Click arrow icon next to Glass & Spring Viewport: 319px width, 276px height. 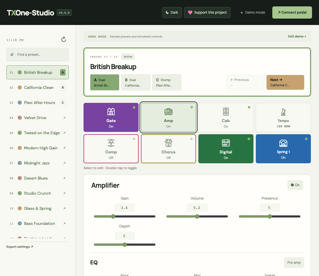tap(64, 208)
